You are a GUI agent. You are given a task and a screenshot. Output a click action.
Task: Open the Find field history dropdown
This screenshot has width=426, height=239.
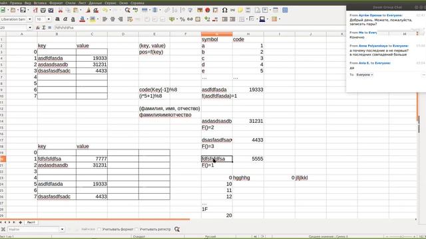click(62, 229)
